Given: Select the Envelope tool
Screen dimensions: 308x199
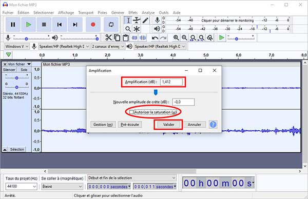Looking at the screenshot, I should [x=137, y=21].
